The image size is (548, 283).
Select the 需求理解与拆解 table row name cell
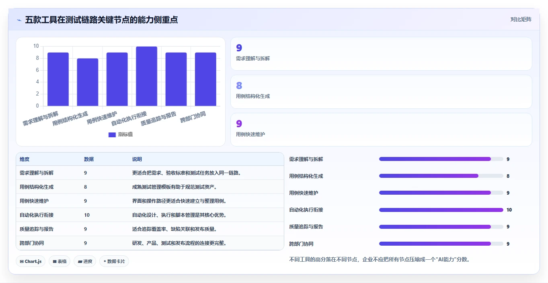coord(37,173)
